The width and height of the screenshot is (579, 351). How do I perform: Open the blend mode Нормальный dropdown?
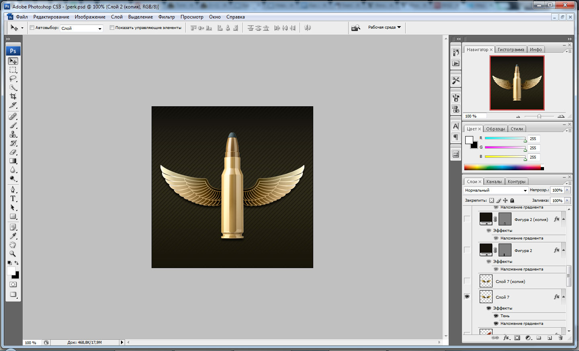coord(495,190)
